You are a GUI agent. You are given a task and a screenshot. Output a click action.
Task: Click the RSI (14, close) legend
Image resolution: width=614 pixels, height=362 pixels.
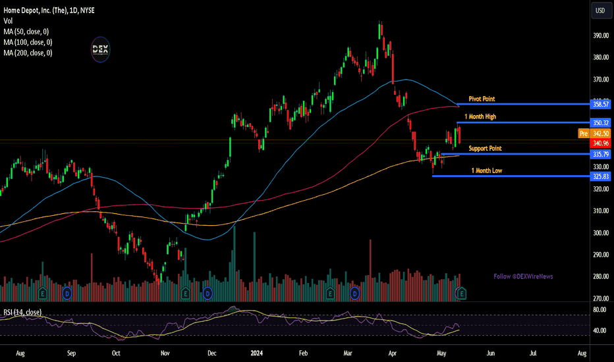tap(22, 312)
